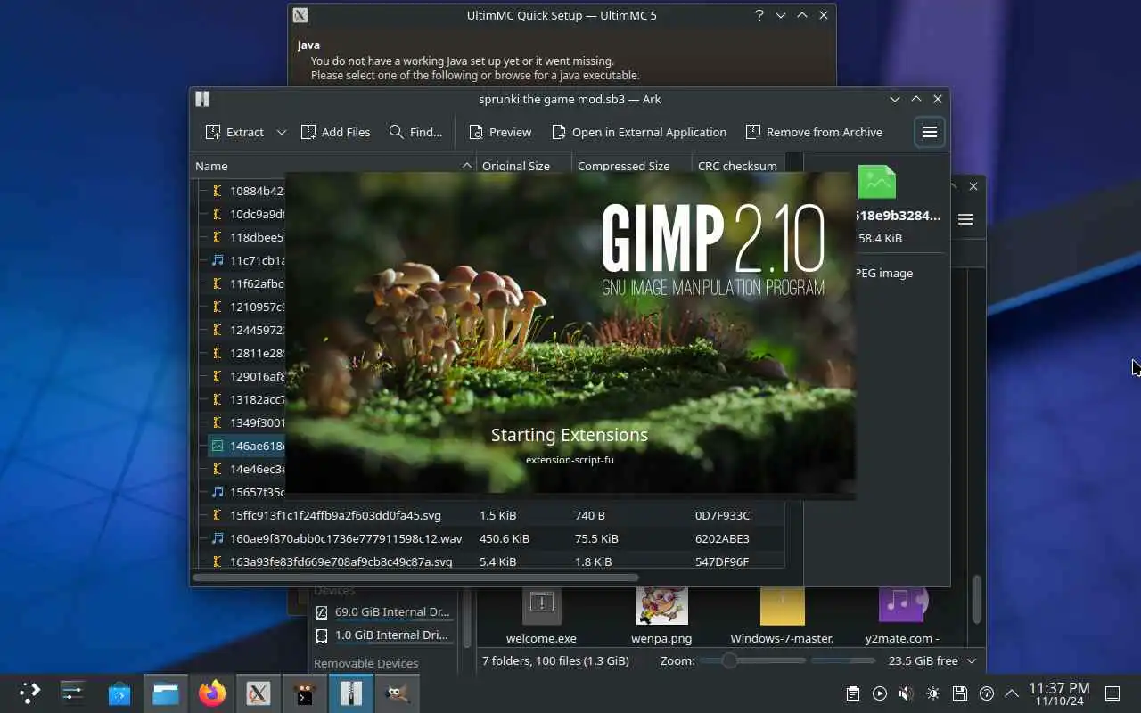Select the 13182acc7 file row
Viewport: 1141px width, 713px height.
[246, 399]
